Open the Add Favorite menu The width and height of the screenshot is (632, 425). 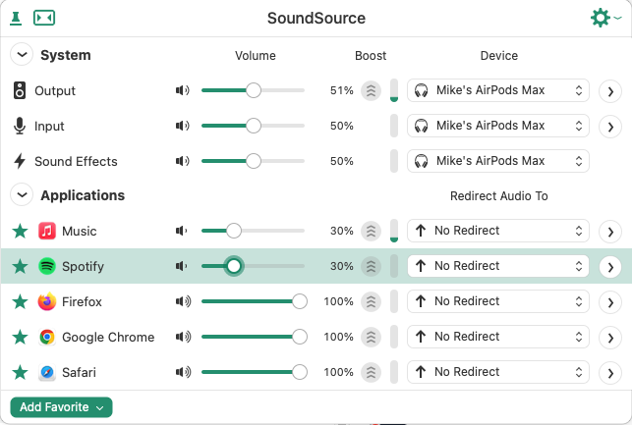61,407
